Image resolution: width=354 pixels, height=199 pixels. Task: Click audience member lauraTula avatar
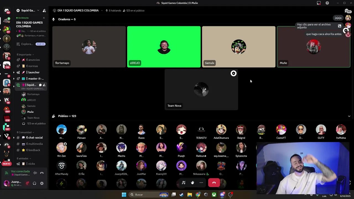click(81, 148)
